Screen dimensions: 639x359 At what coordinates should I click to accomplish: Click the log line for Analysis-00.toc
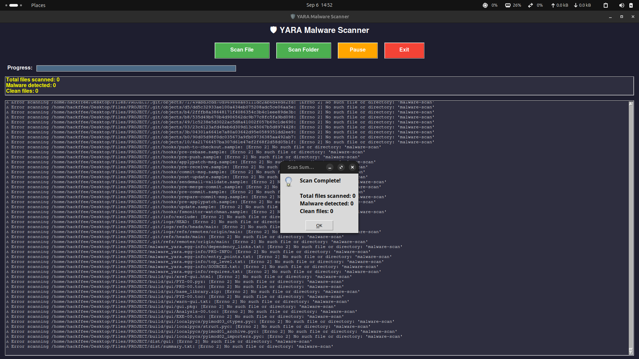(181, 312)
